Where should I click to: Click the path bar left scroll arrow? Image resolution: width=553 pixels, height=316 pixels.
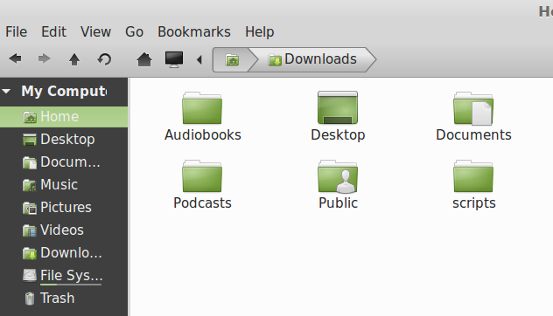[x=199, y=59]
